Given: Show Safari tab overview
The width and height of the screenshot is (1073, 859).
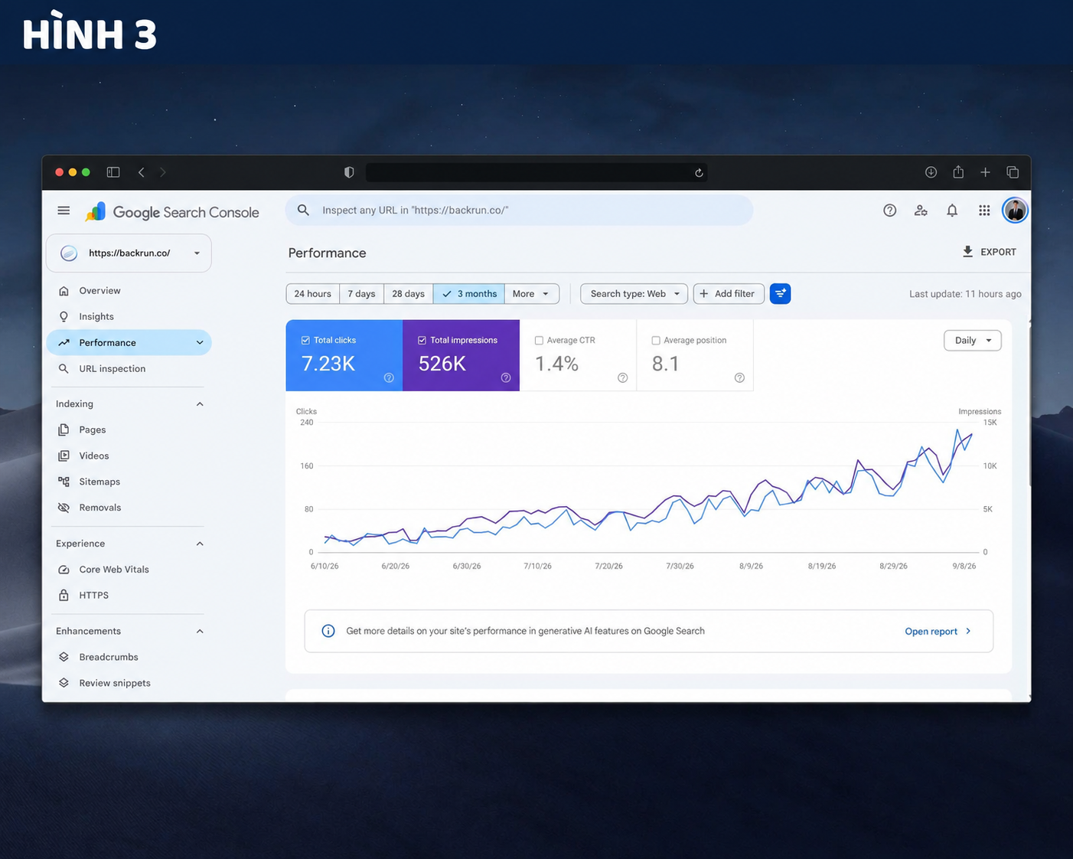Looking at the screenshot, I should pos(1013,172).
